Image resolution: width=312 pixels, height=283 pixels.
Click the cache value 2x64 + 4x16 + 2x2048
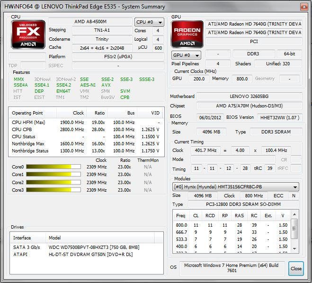coord(102,48)
